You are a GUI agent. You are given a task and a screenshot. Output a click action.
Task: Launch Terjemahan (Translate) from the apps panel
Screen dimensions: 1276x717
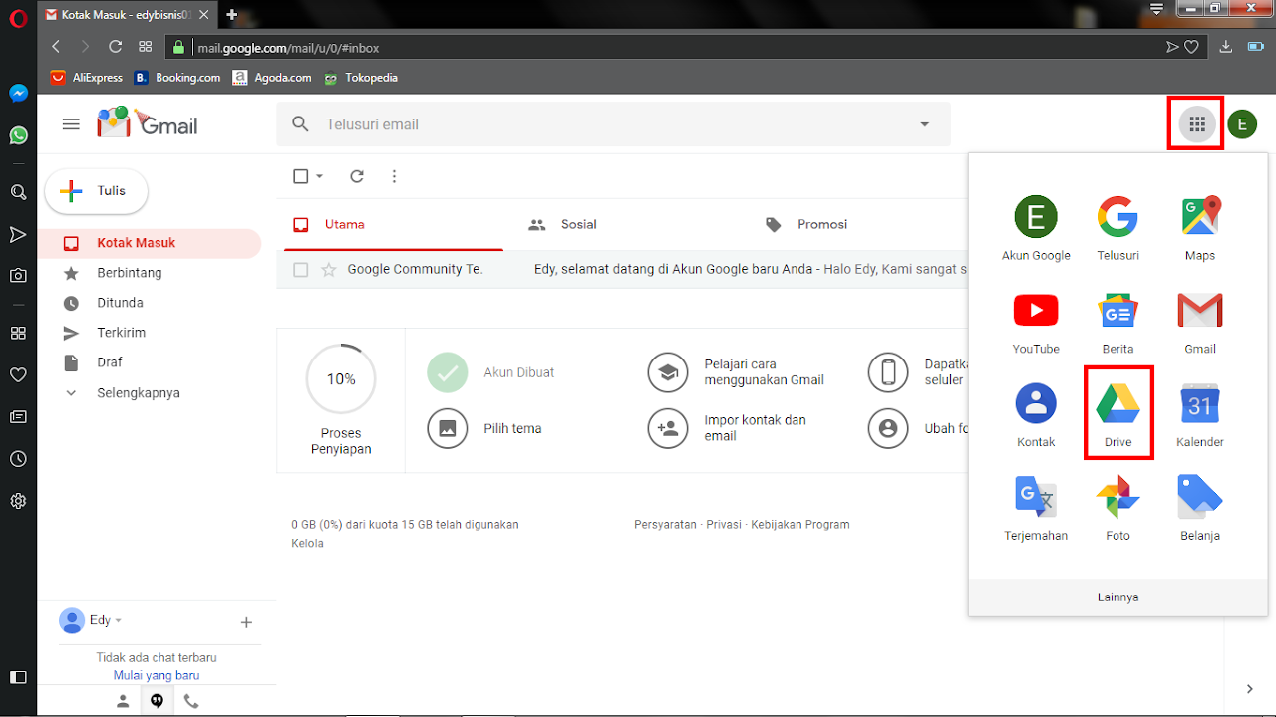[1036, 507]
